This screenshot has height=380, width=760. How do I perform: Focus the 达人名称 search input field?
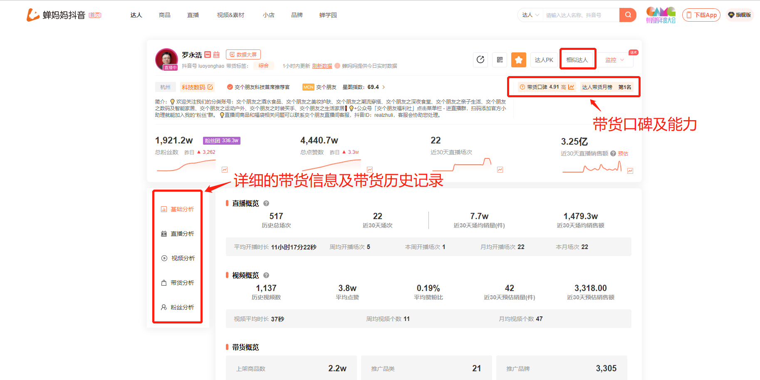pyautogui.click(x=581, y=15)
